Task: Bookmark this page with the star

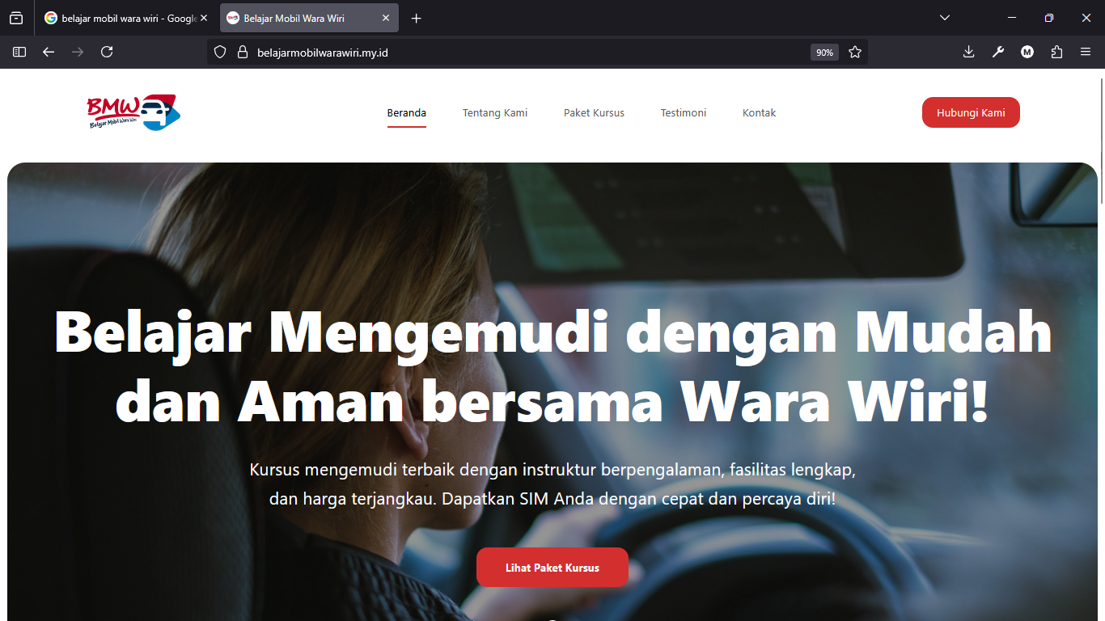Action: coord(855,52)
